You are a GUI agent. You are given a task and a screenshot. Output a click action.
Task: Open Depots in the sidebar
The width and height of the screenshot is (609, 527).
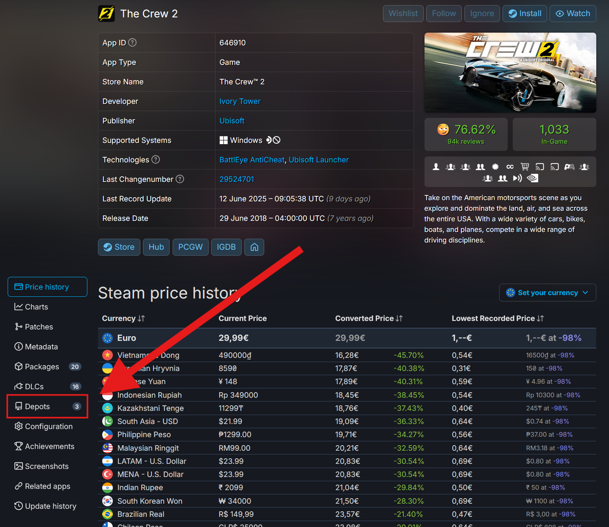click(47, 407)
